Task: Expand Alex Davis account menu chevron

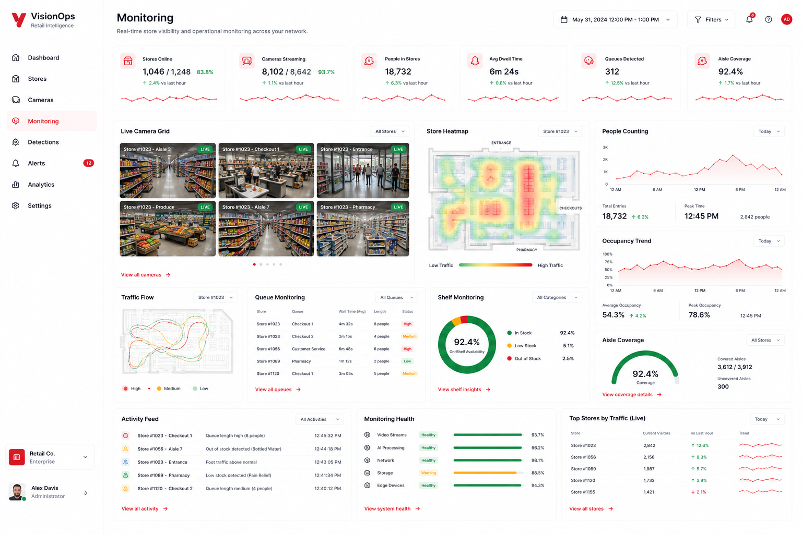Action: [x=86, y=493]
